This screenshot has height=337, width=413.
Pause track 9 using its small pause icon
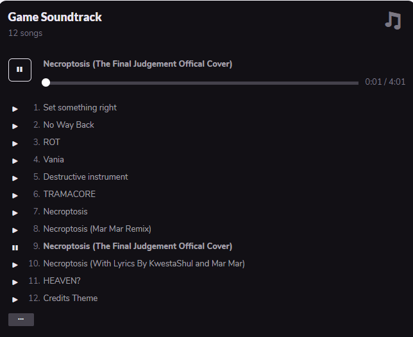pos(15,247)
